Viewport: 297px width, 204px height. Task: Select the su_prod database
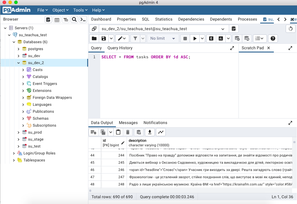point(35,132)
